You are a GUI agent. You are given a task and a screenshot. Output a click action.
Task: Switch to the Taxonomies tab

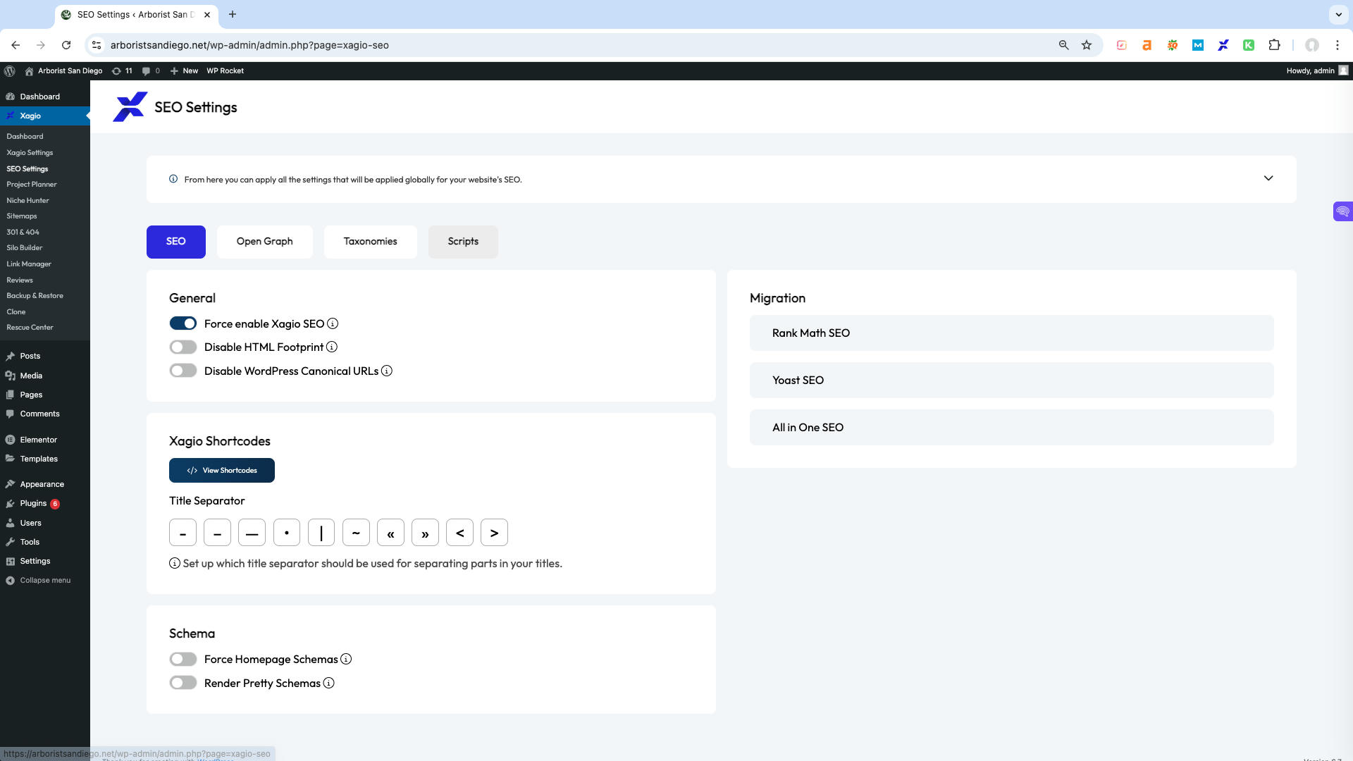tap(371, 242)
